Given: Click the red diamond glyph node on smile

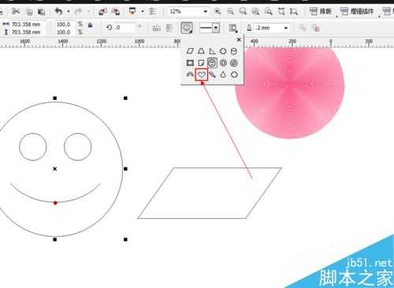Looking at the screenshot, I should tap(55, 203).
